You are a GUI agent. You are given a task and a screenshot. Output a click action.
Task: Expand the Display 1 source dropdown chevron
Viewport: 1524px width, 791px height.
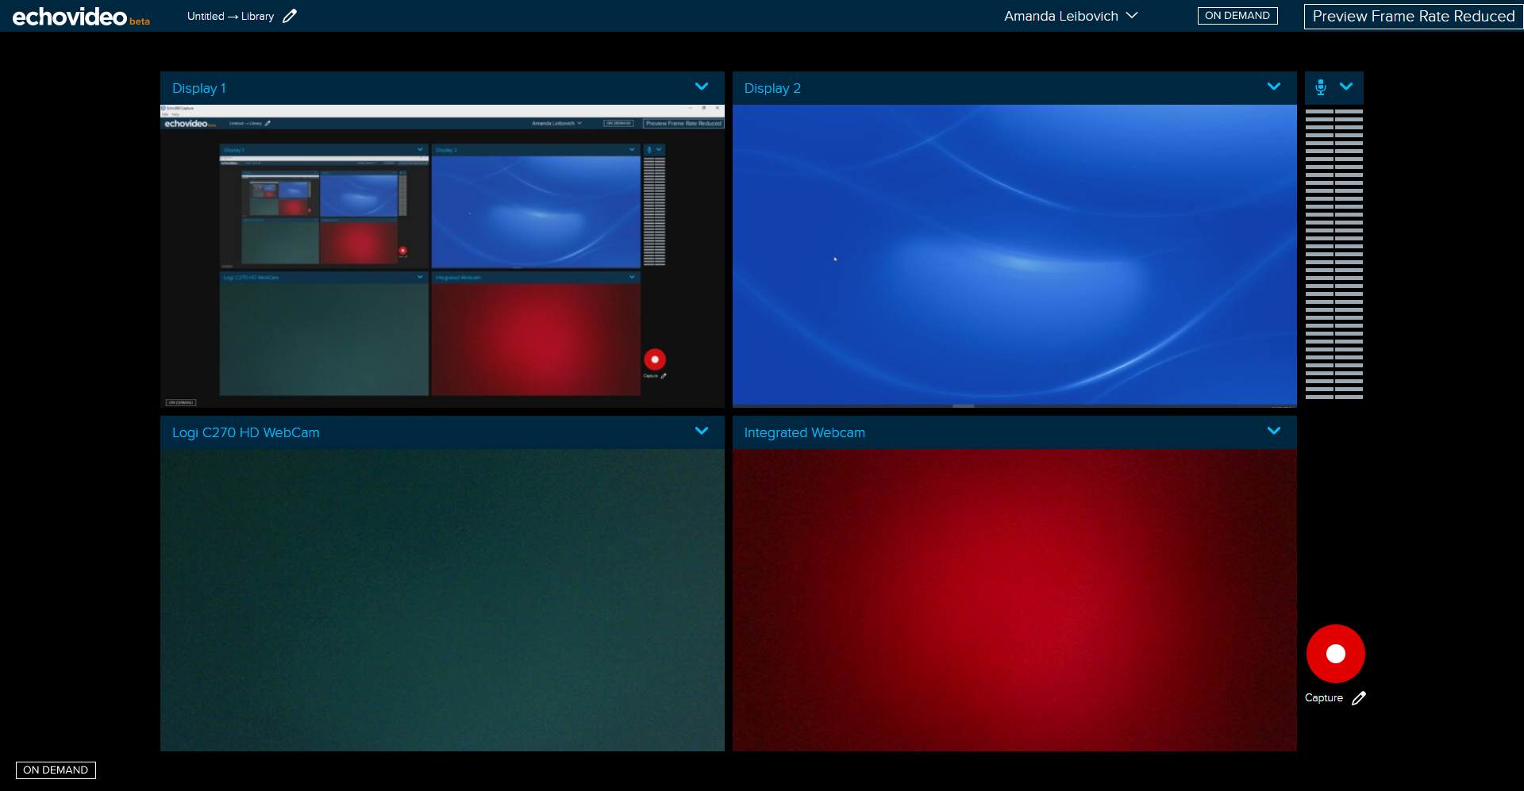pyautogui.click(x=702, y=87)
